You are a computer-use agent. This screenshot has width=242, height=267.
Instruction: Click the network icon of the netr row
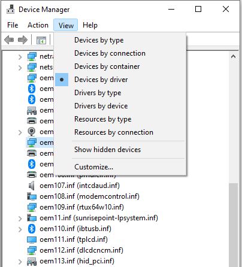tap(32, 56)
